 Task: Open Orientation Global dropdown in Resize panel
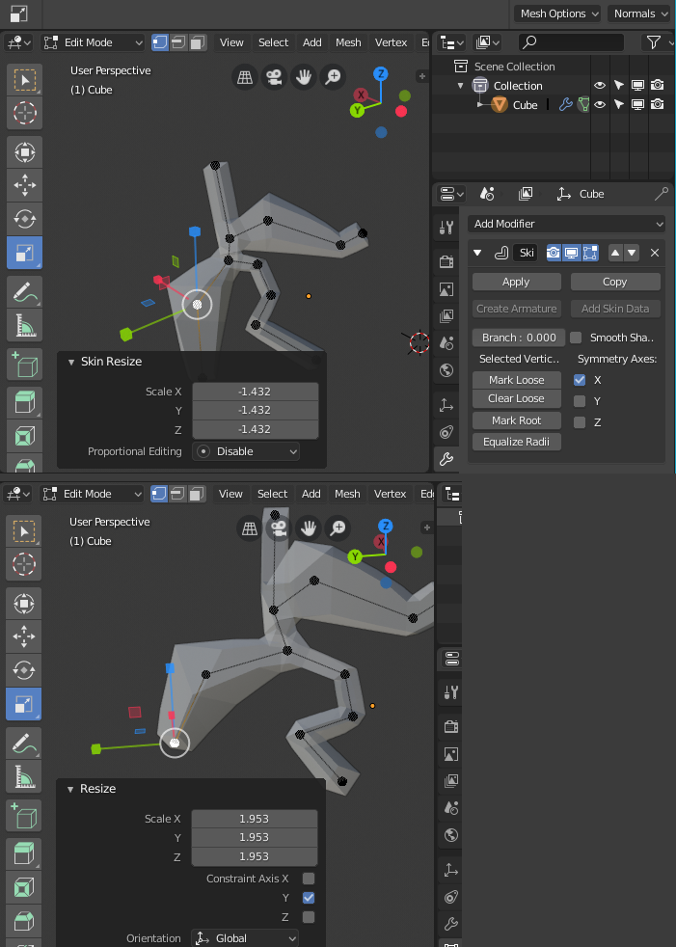(x=245, y=938)
